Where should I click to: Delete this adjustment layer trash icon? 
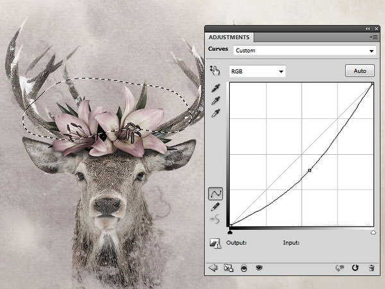pos(372,268)
